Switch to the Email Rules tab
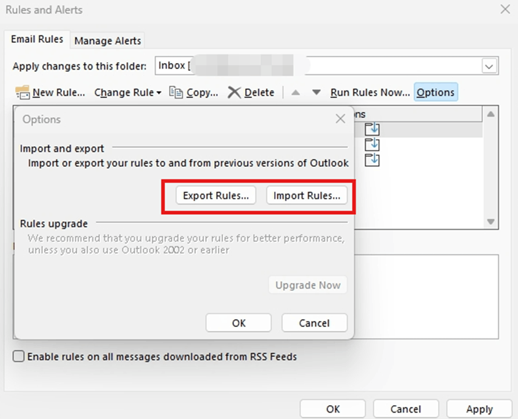 (x=37, y=39)
